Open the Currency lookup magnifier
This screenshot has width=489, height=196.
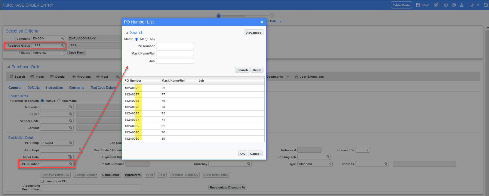[249, 164]
